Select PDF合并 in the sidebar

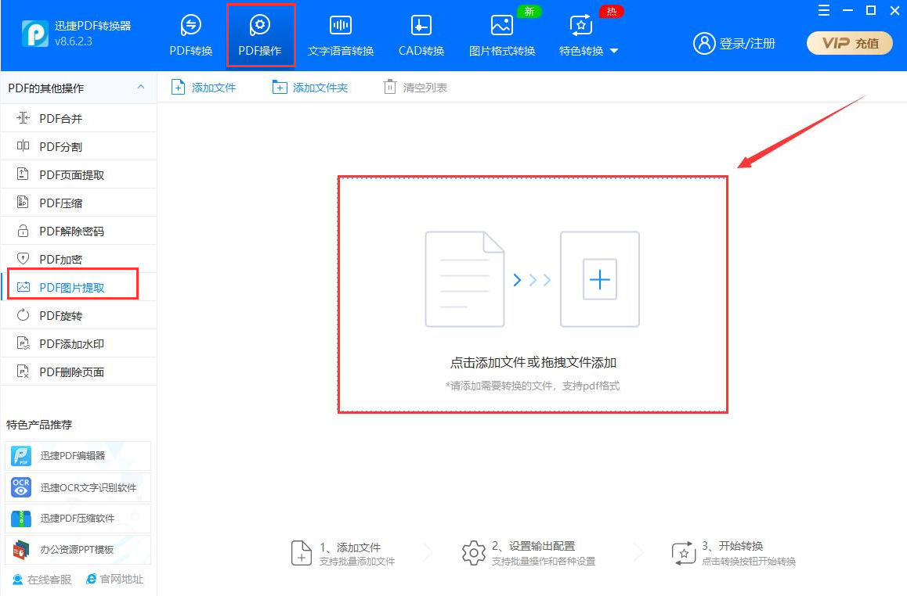(78, 118)
